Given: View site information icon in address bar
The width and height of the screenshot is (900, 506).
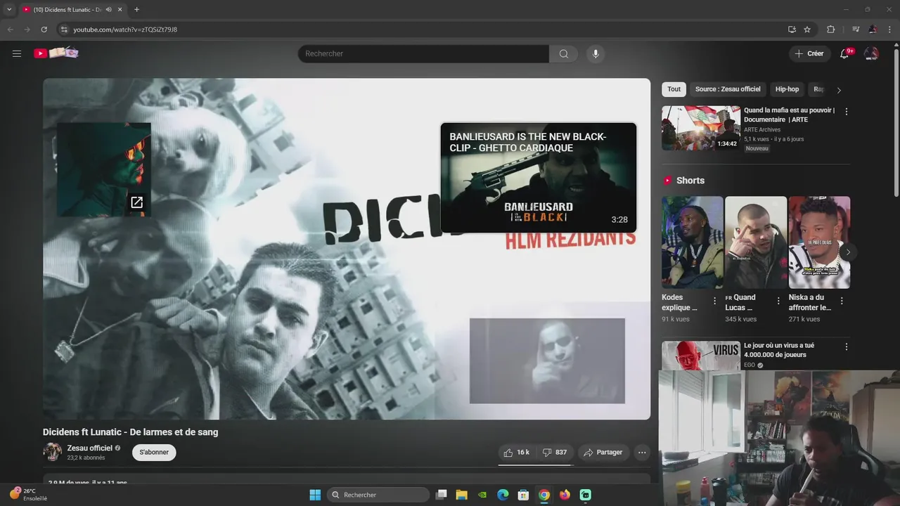Looking at the screenshot, I should pyautogui.click(x=63, y=30).
